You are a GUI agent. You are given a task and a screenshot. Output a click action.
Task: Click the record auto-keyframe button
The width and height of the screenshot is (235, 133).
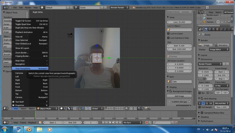tap(147, 122)
